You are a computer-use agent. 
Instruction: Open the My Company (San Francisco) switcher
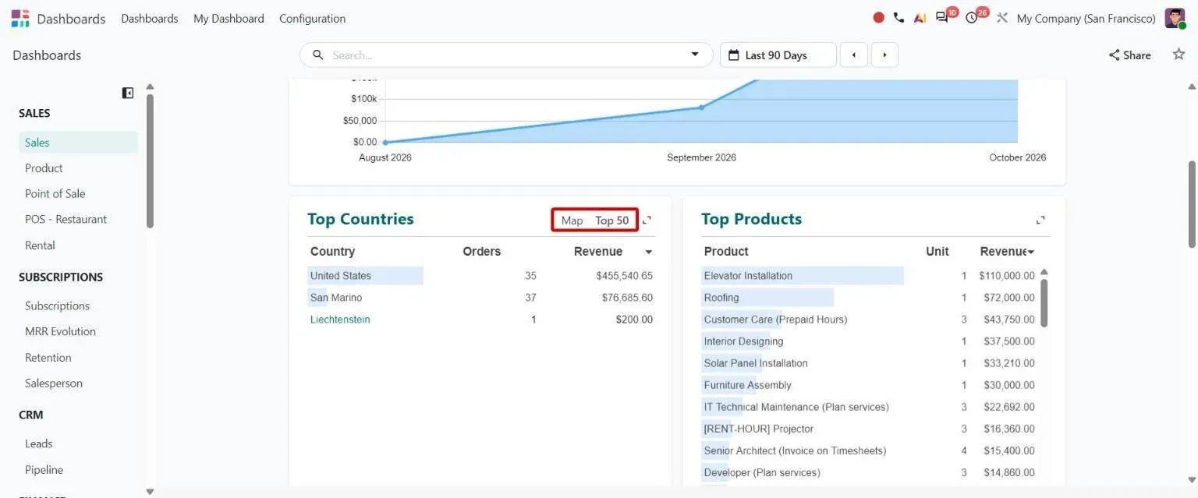[x=1086, y=18]
